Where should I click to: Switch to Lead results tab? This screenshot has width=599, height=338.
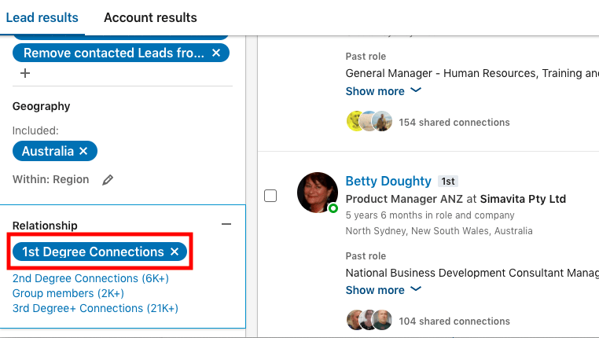42,17
